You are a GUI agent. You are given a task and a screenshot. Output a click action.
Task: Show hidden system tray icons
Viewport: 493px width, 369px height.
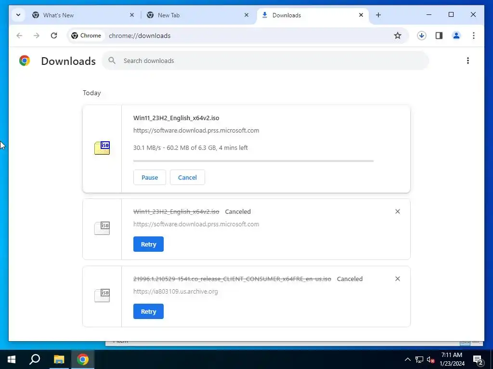pos(407,359)
